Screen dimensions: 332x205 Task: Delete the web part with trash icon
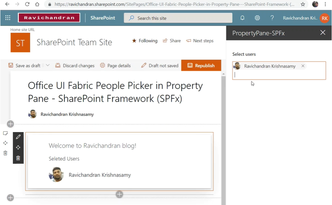pos(18,158)
